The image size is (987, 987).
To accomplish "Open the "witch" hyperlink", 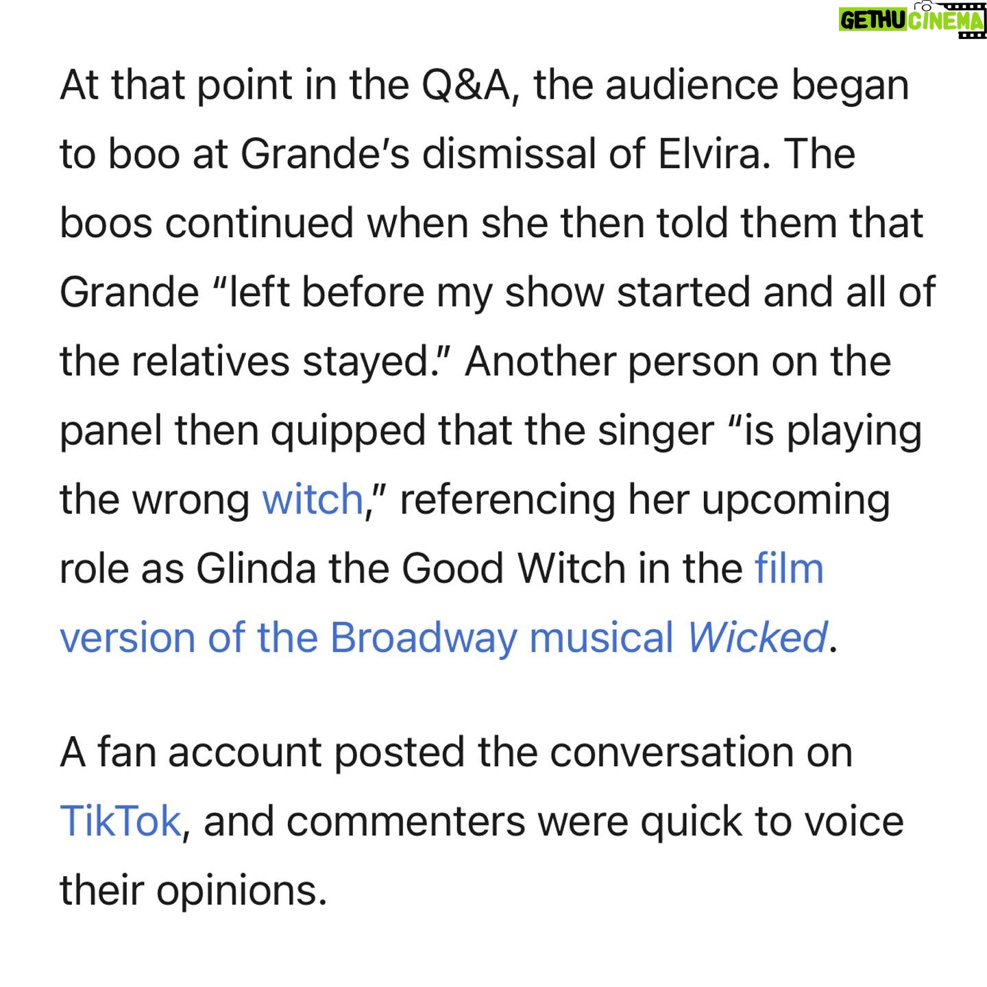I will click(x=313, y=499).
